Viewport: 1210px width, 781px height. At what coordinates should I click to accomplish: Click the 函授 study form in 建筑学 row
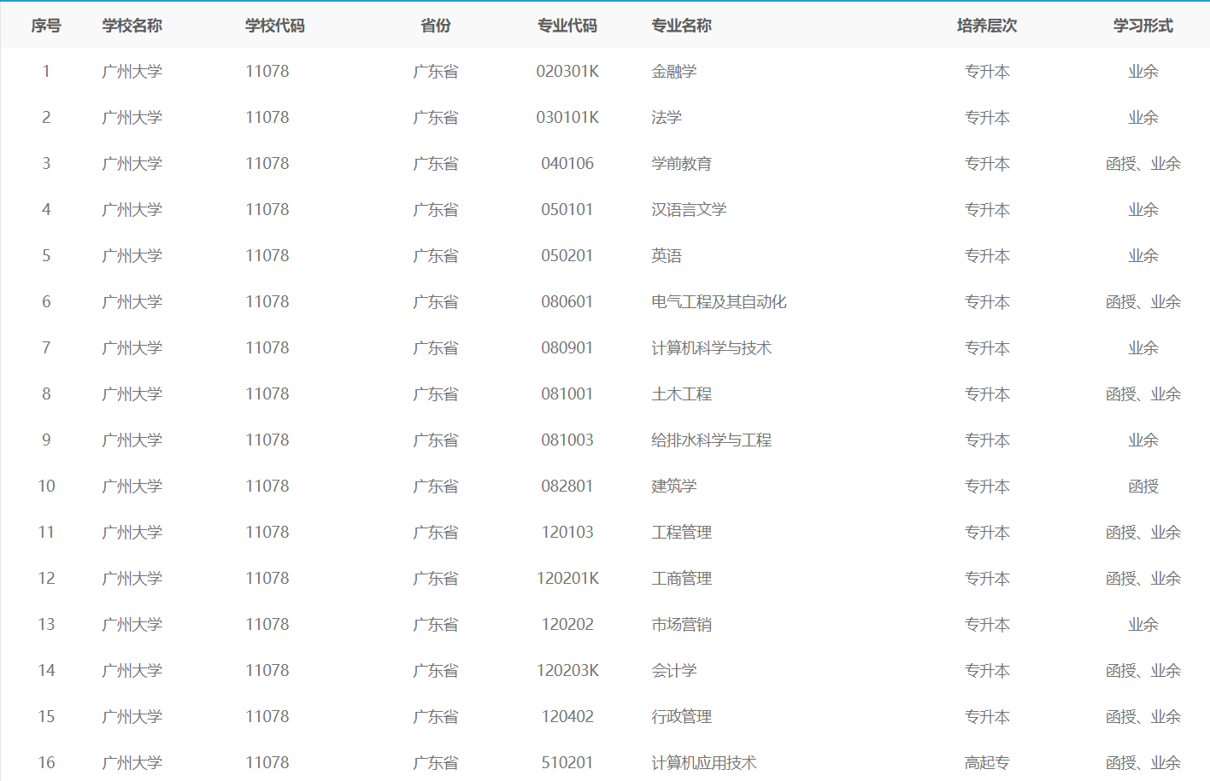pyautogui.click(x=1143, y=487)
